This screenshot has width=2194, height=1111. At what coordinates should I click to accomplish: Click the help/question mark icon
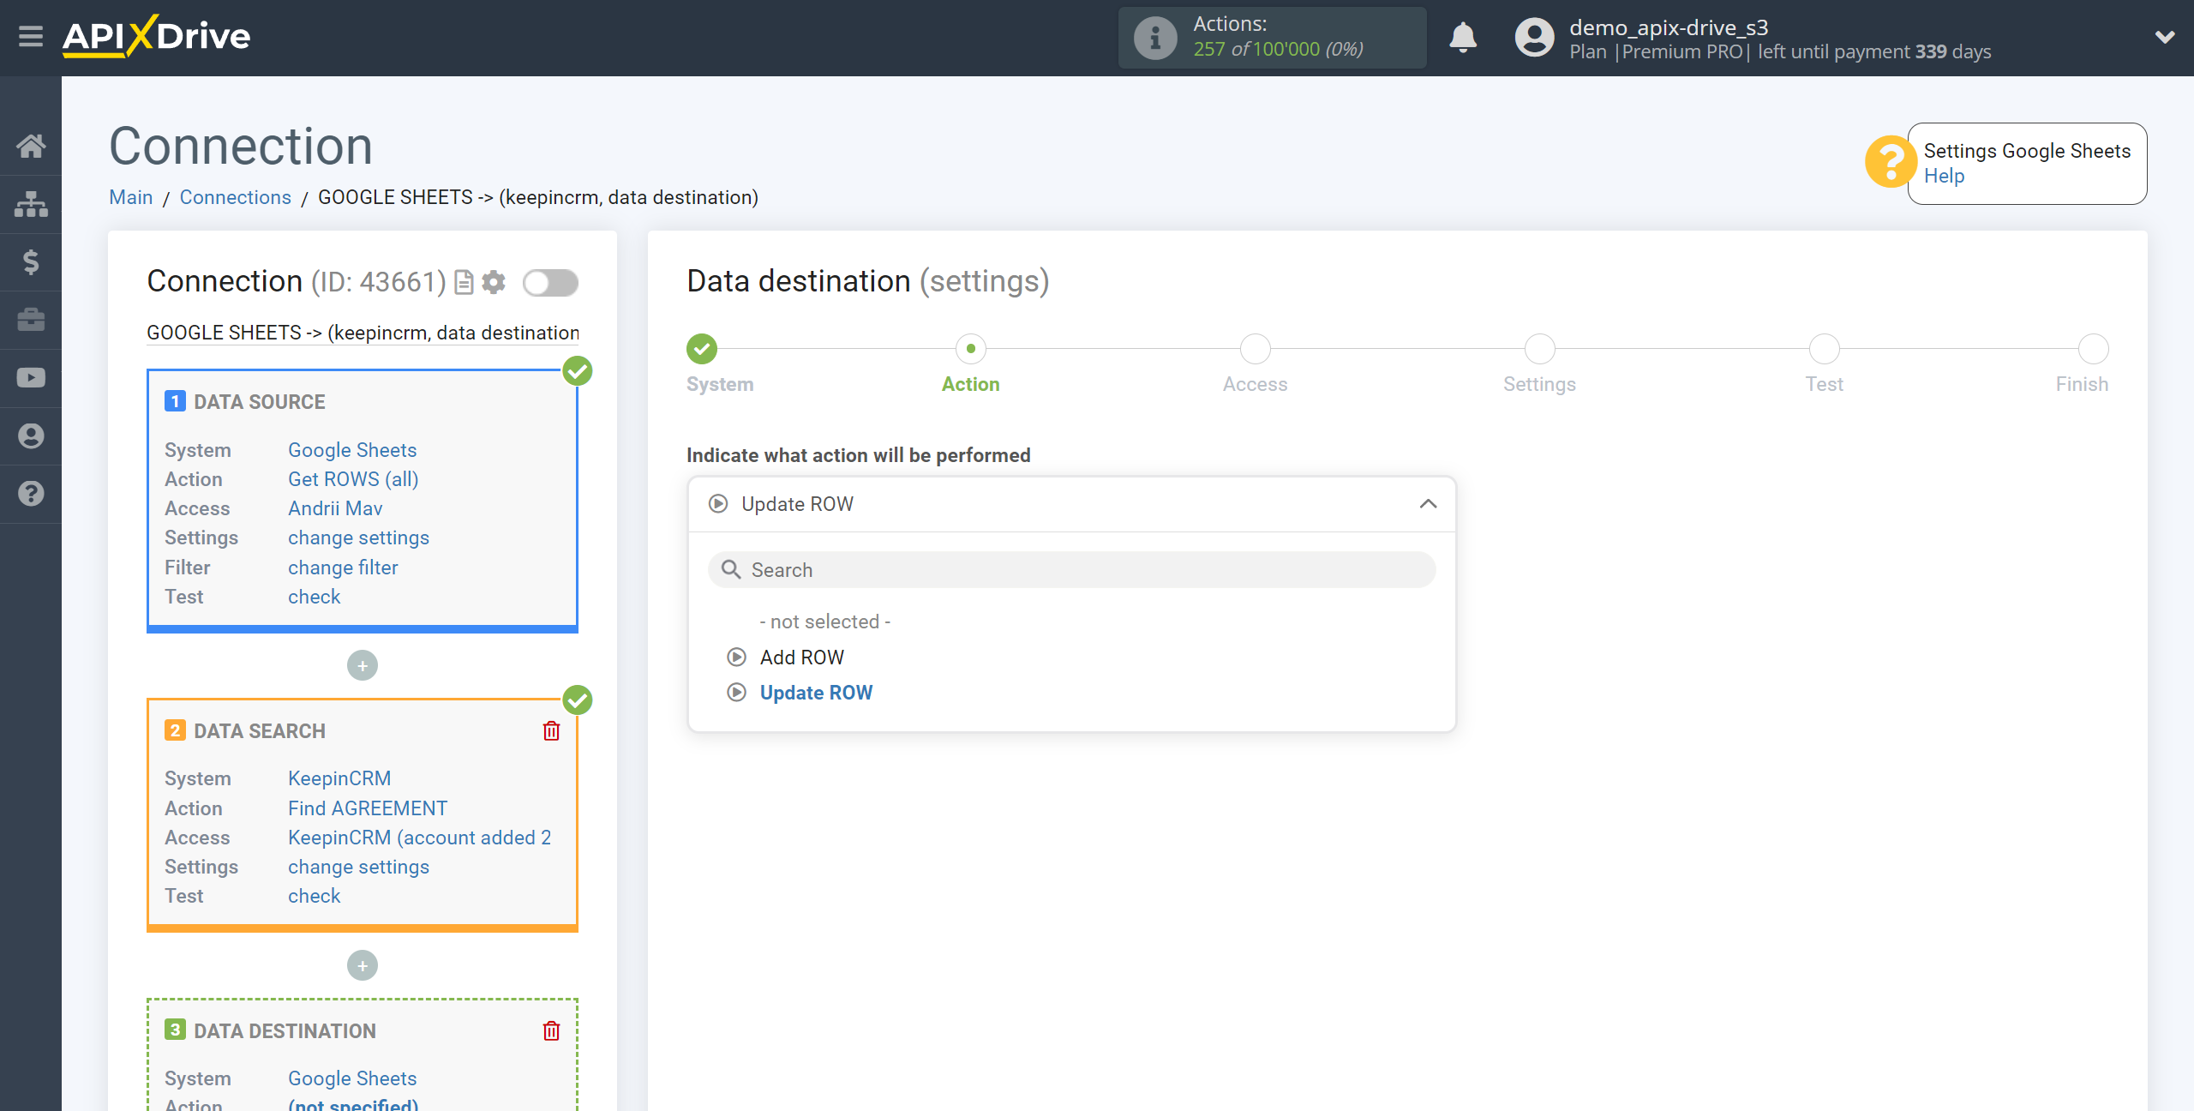pos(1892,161)
